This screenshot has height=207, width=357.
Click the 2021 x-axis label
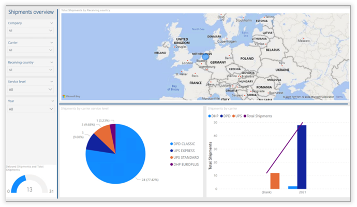pos(302,192)
